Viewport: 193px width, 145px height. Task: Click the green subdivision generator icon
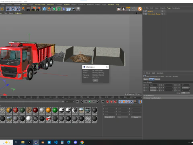pyautogui.click(x=54, y=9)
